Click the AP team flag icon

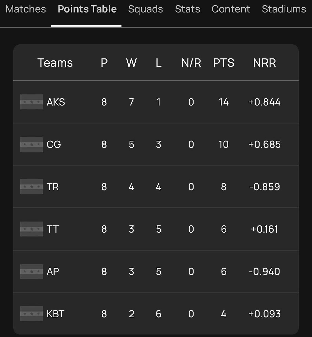(31, 271)
